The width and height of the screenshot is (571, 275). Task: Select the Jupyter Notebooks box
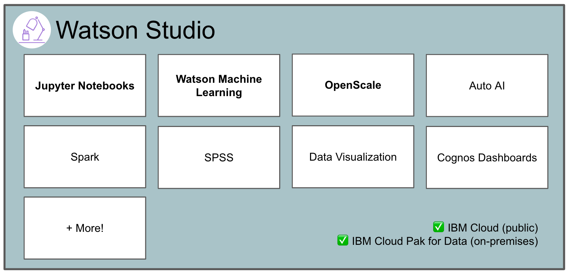[85, 86]
